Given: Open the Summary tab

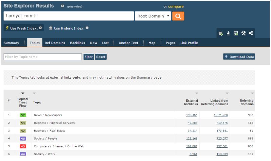Looking at the screenshot, I should coord(11,43).
